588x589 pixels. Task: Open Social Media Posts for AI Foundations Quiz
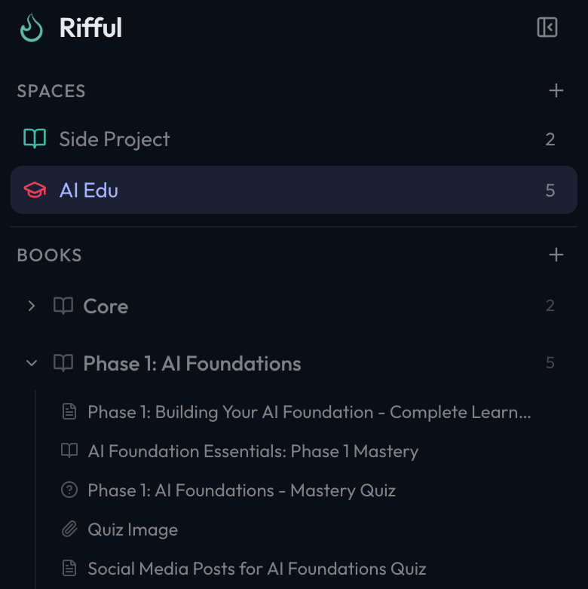pyautogui.click(x=256, y=569)
